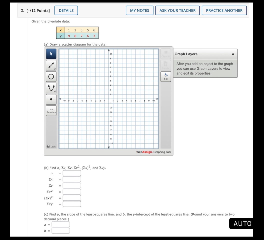264x240 pixels.
Task: Select the pointer arrow tool
Action: point(51,54)
